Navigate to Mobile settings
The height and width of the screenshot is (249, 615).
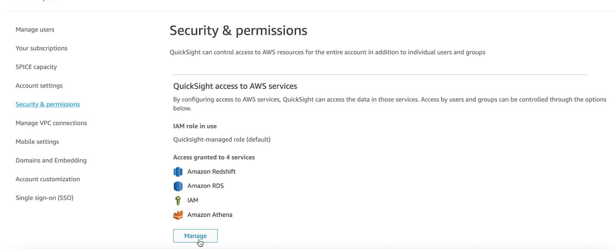pos(37,142)
